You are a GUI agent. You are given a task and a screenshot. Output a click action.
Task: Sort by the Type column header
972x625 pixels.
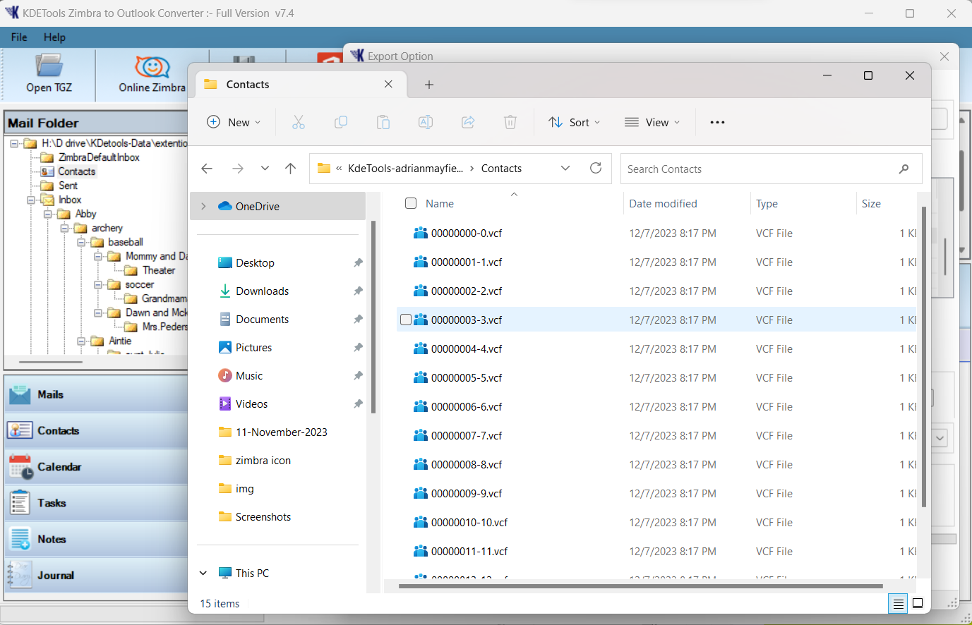click(x=767, y=203)
